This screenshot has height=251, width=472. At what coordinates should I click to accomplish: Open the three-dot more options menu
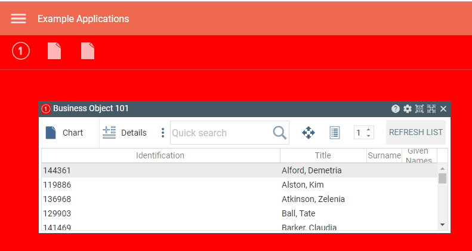[163, 133]
